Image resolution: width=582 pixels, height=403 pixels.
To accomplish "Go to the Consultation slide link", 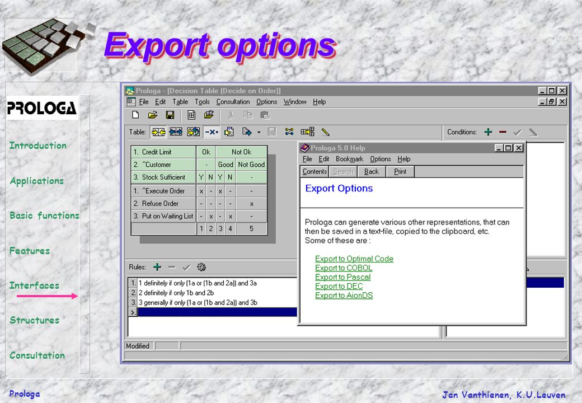I will (x=37, y=355).
